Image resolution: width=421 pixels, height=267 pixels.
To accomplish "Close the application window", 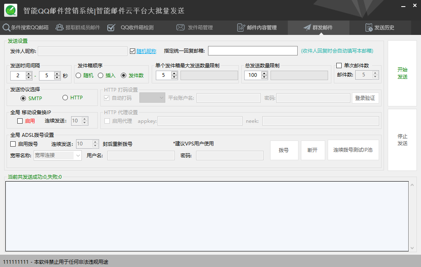I will (x=415, y=6).
